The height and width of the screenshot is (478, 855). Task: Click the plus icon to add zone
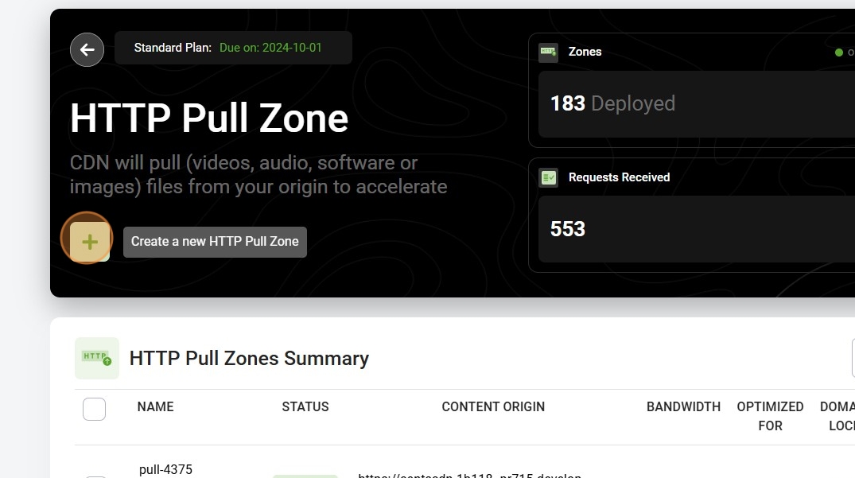coord(89,242)
